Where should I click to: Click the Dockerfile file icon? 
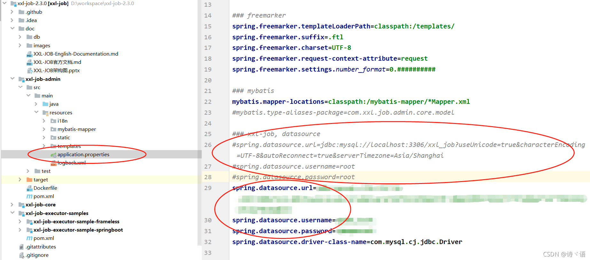[x=29, y=188]
